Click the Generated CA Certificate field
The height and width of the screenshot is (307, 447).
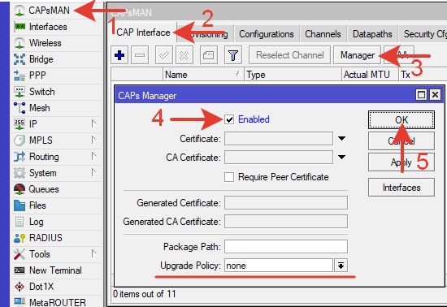[285, 222]
